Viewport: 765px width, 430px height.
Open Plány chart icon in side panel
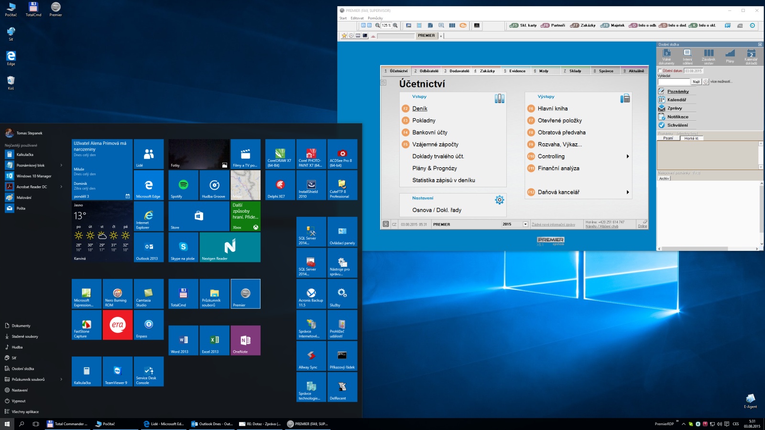pos(730,55)
